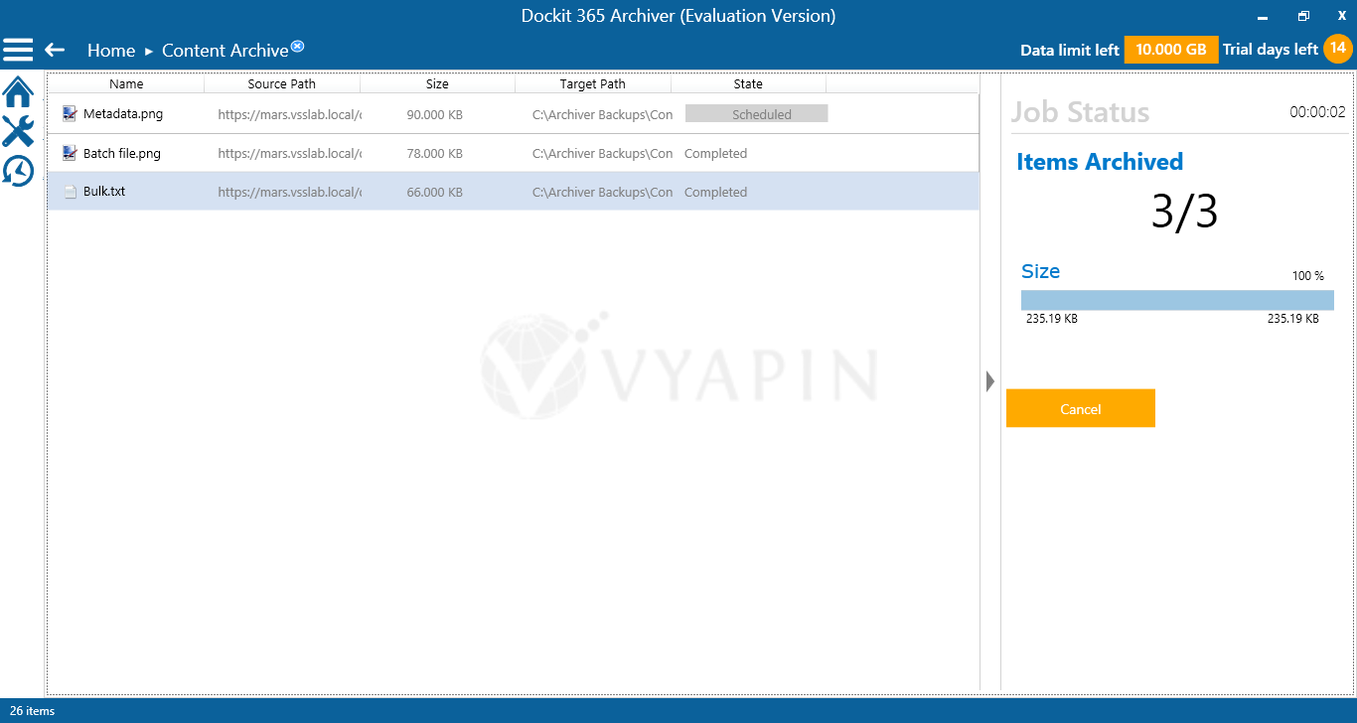Click the 3/3 items archived counter

[x=1184, y=212]
